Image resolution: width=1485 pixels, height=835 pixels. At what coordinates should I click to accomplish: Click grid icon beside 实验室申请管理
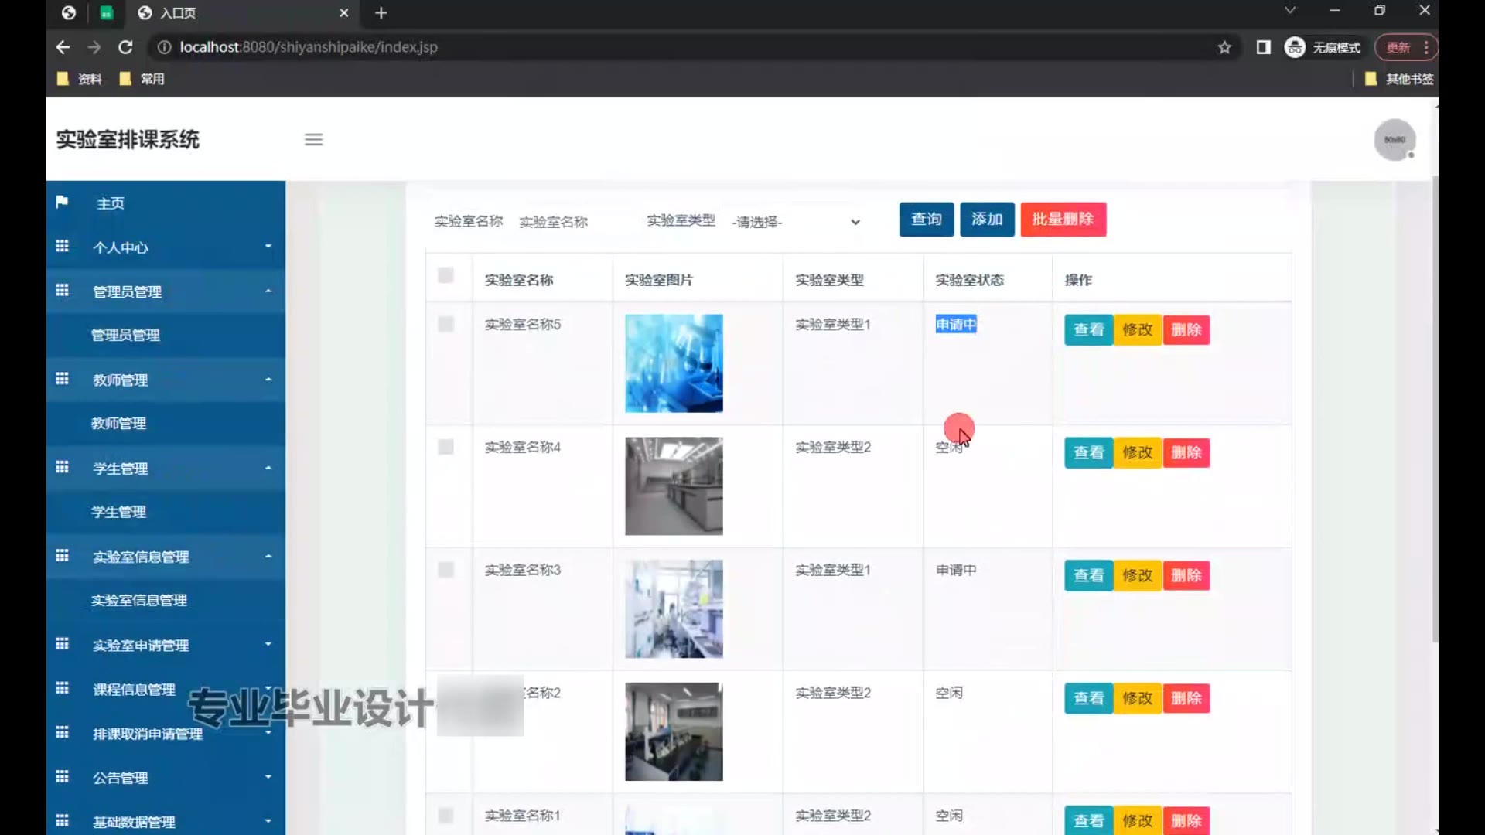pos(62,644)
